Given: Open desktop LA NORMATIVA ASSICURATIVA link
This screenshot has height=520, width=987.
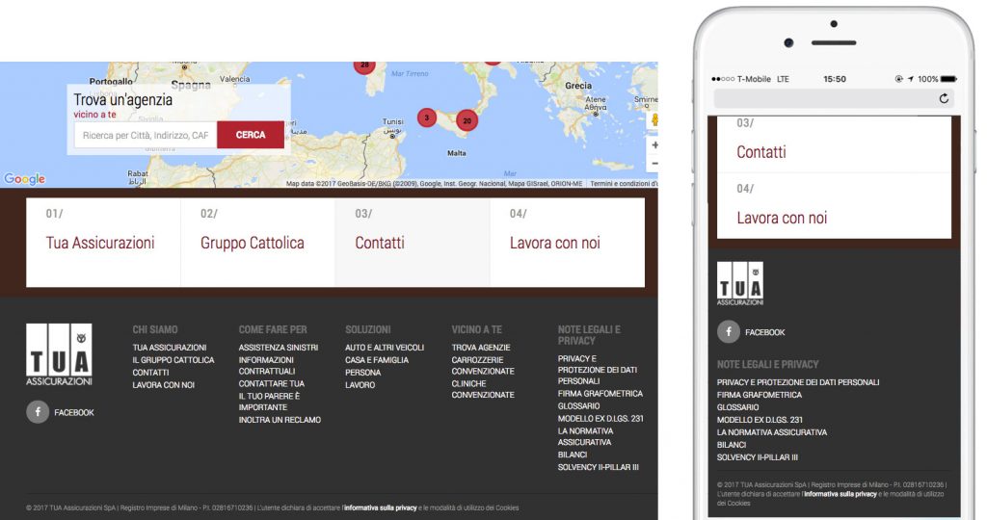Looking at the screenshot, I should click(585, 437).
